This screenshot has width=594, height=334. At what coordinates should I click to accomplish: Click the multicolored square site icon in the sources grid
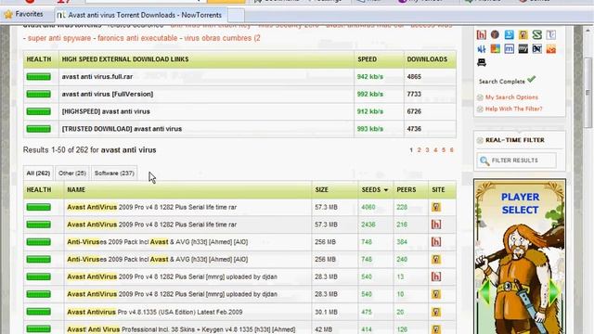click(495, 49)
